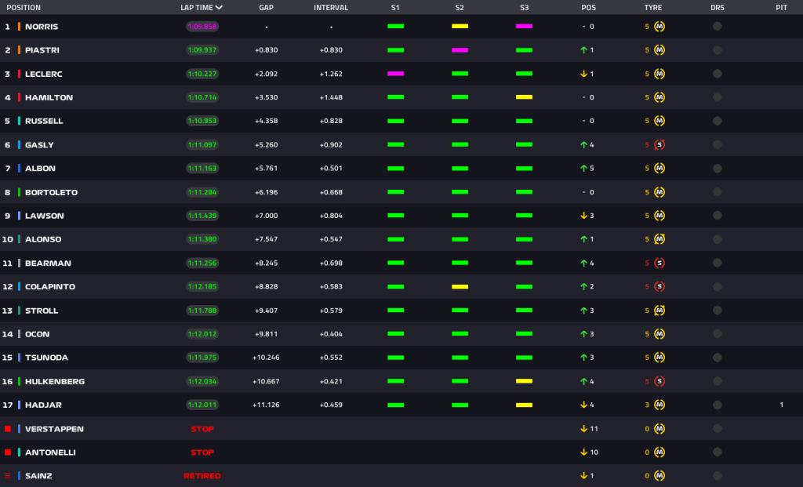
Task: Click Sainz's RETIRED status
Action: click(202, 476)
